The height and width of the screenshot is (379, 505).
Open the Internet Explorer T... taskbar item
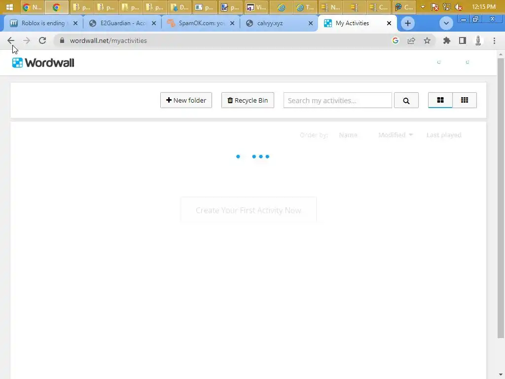coord(305,7)
